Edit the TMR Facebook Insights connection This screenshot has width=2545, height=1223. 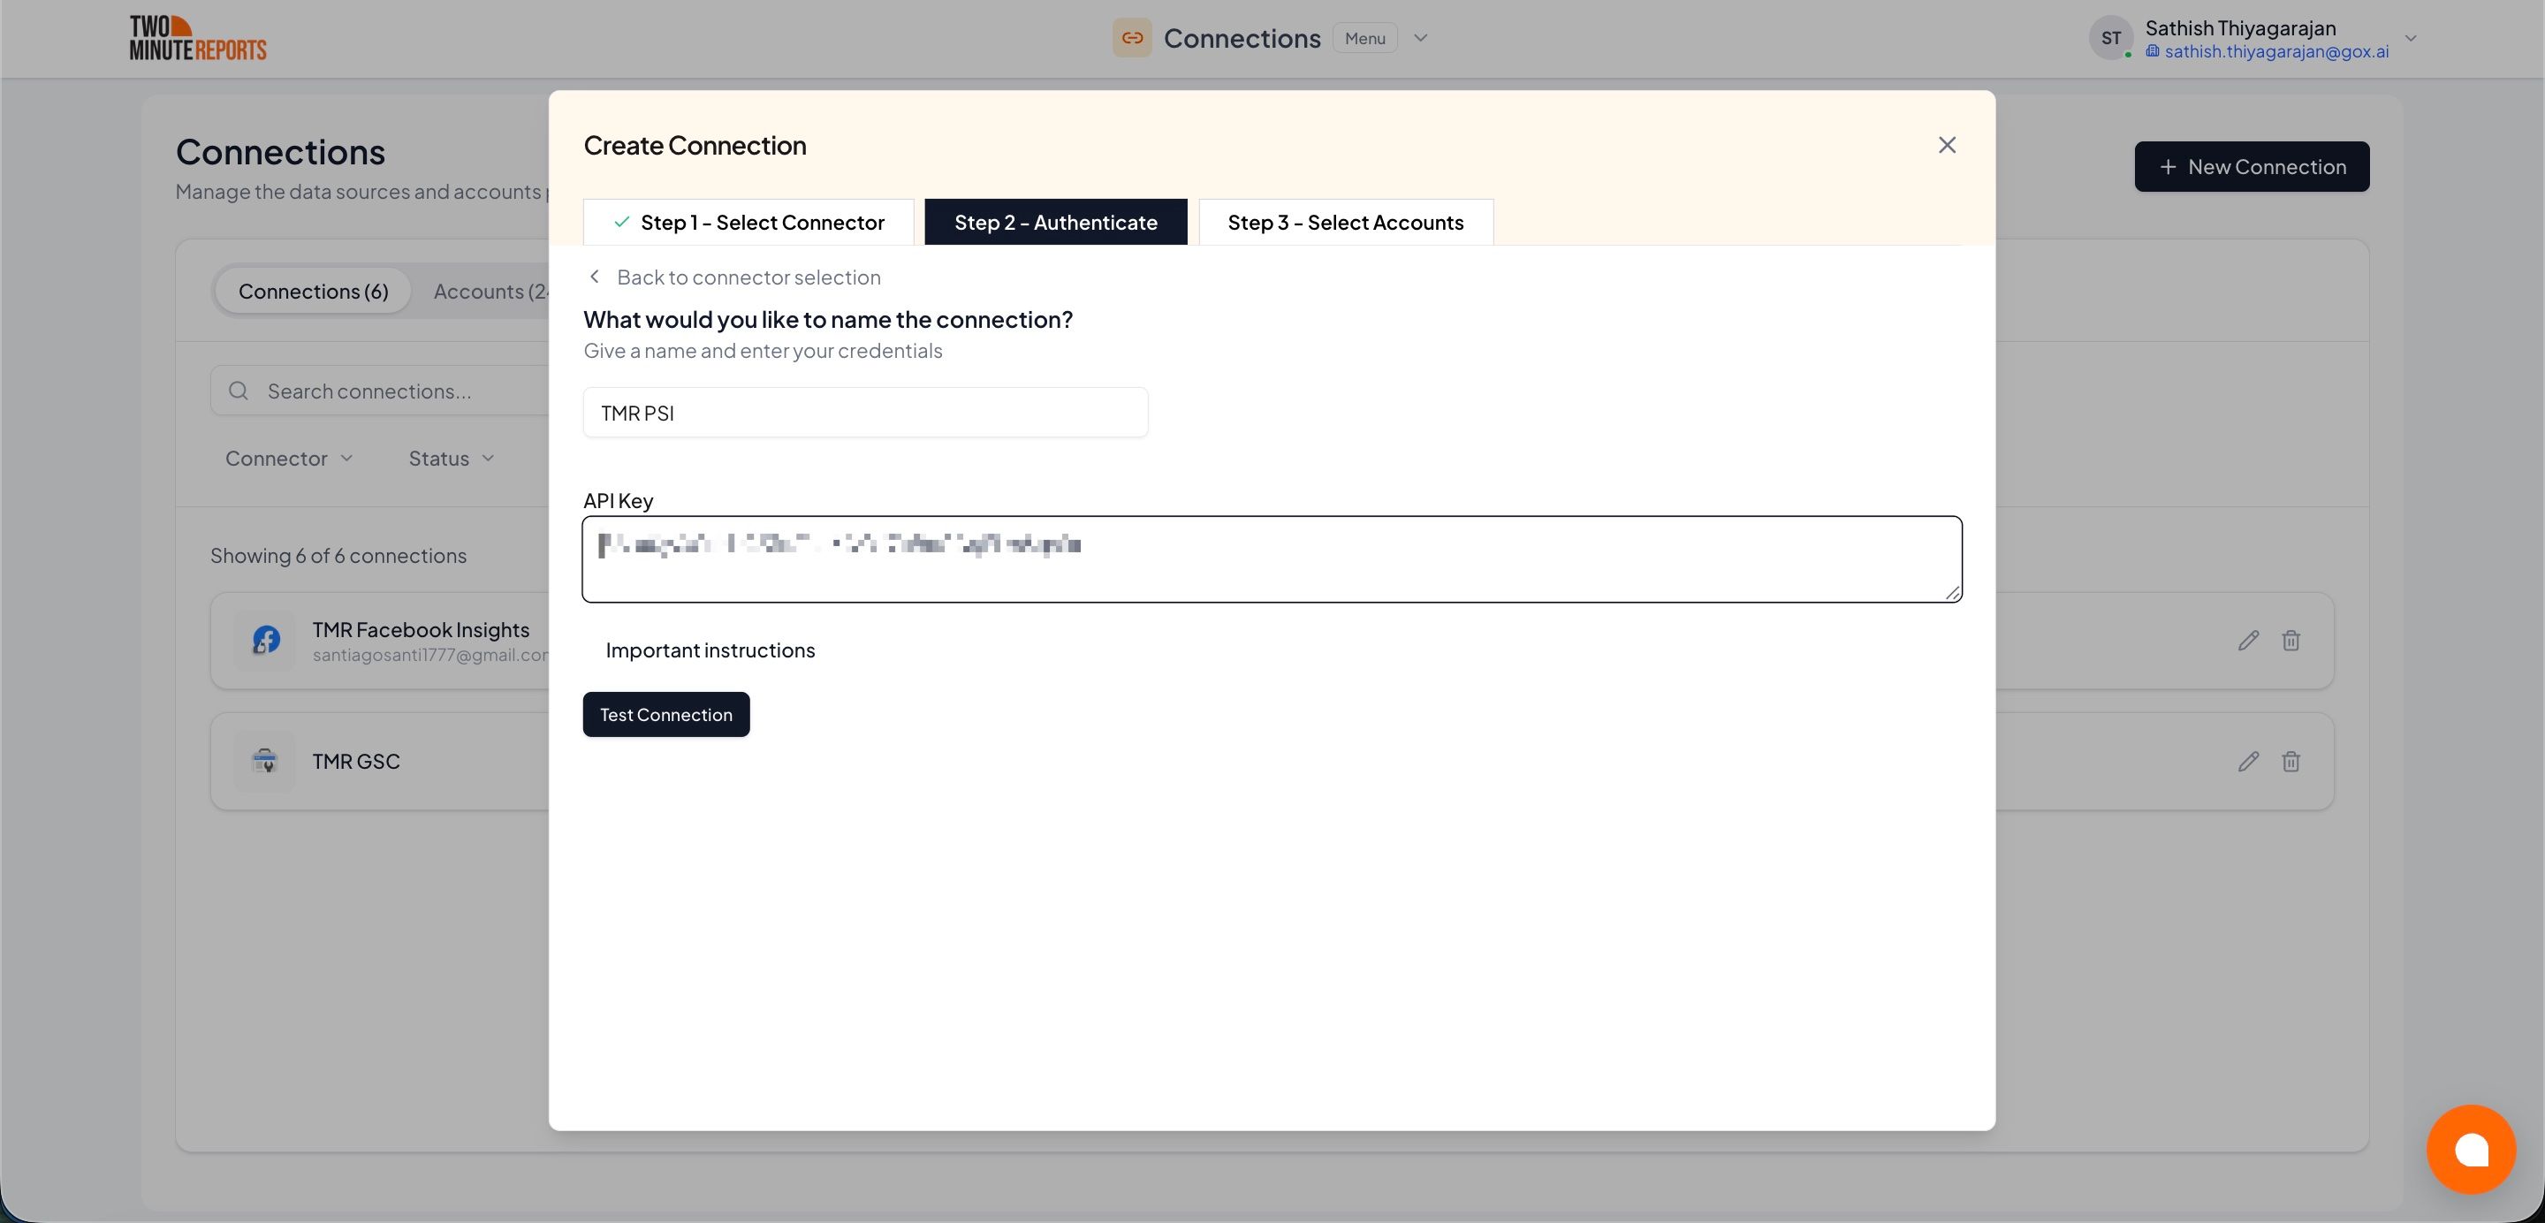[2247, 640]
